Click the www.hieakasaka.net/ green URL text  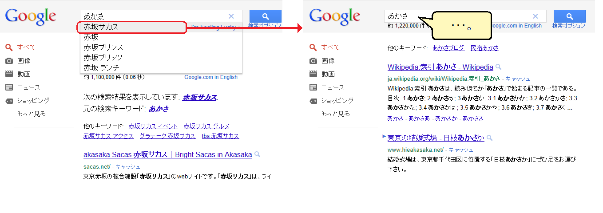[416, 150]
